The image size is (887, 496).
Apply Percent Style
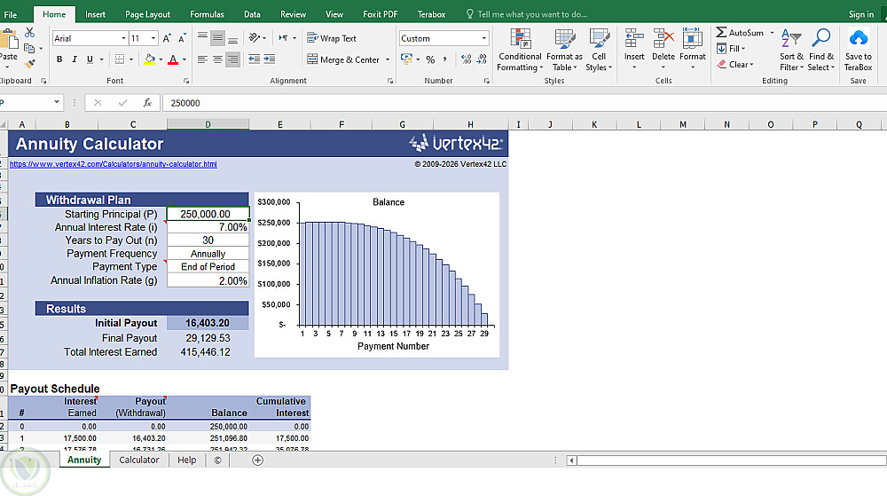[x=430, y=59]
